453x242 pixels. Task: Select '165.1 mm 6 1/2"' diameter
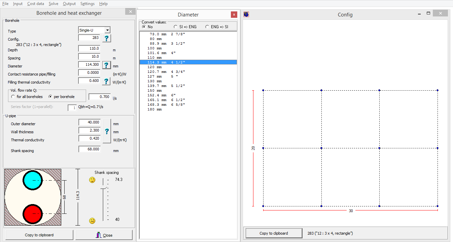pyautogui.click(x=188, y=100)
